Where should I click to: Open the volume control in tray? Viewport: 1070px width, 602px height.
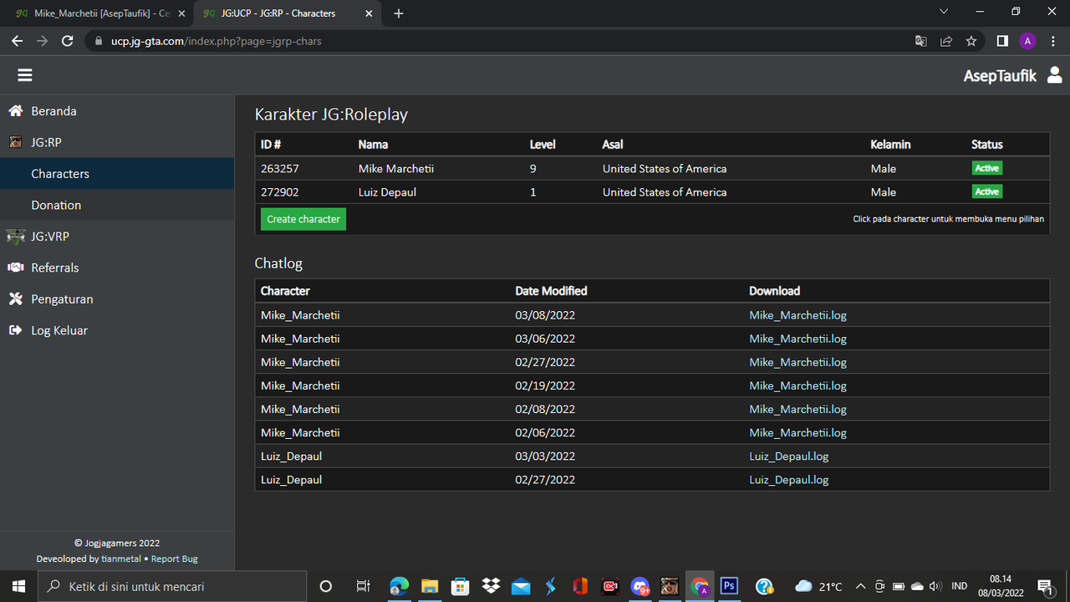[x=935, y=586]
